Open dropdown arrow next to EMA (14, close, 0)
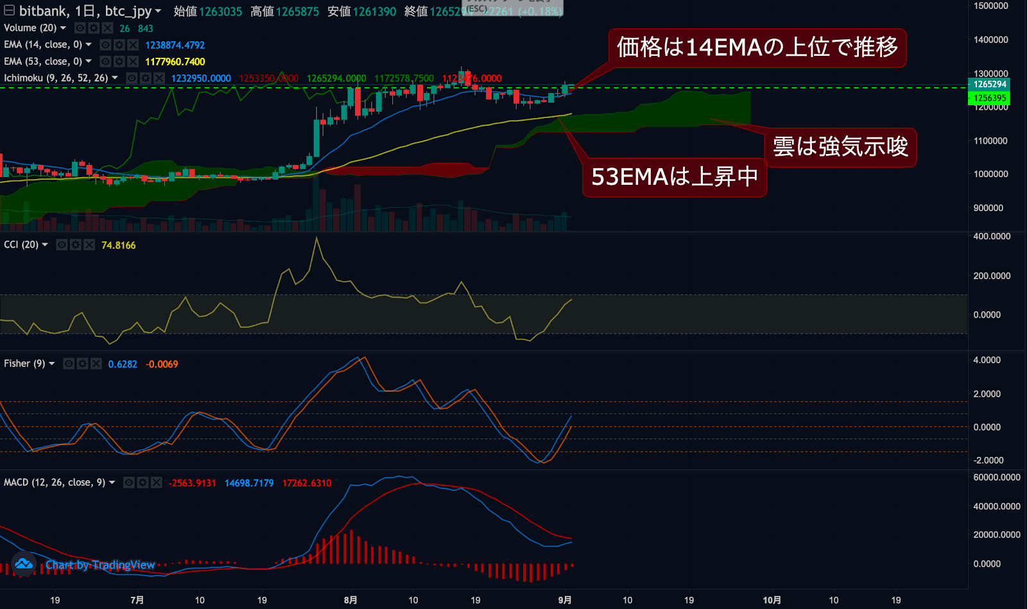The width and height of the screenshot is (1027, 609). [89, 45]
